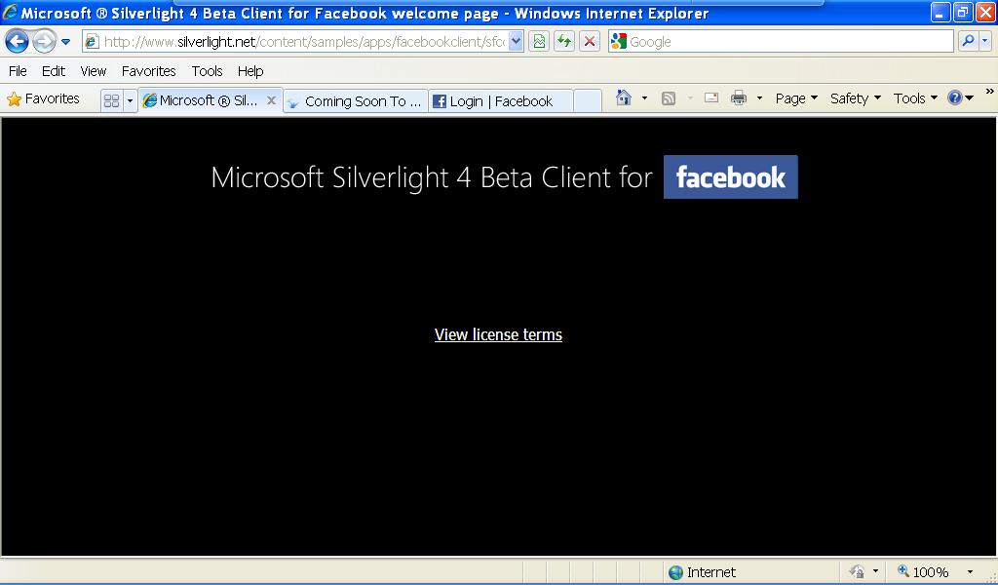Screen dimensions: 998x585
Task: Click the Internet security zone indicator
Action: 702,572
